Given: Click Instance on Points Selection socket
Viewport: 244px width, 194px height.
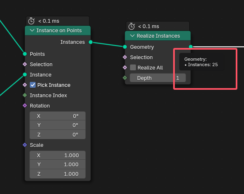Looking at the screenshot, I should click(x=25, y=64).
